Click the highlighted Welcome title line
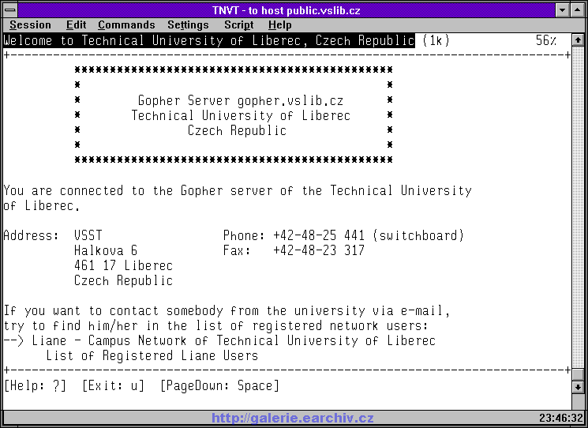Screen dimensions: 588x428 point(209,40)
